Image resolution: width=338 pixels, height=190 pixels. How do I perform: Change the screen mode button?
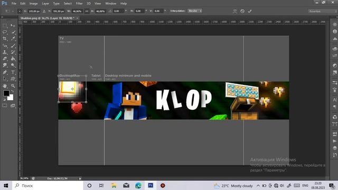coord(13,106)
